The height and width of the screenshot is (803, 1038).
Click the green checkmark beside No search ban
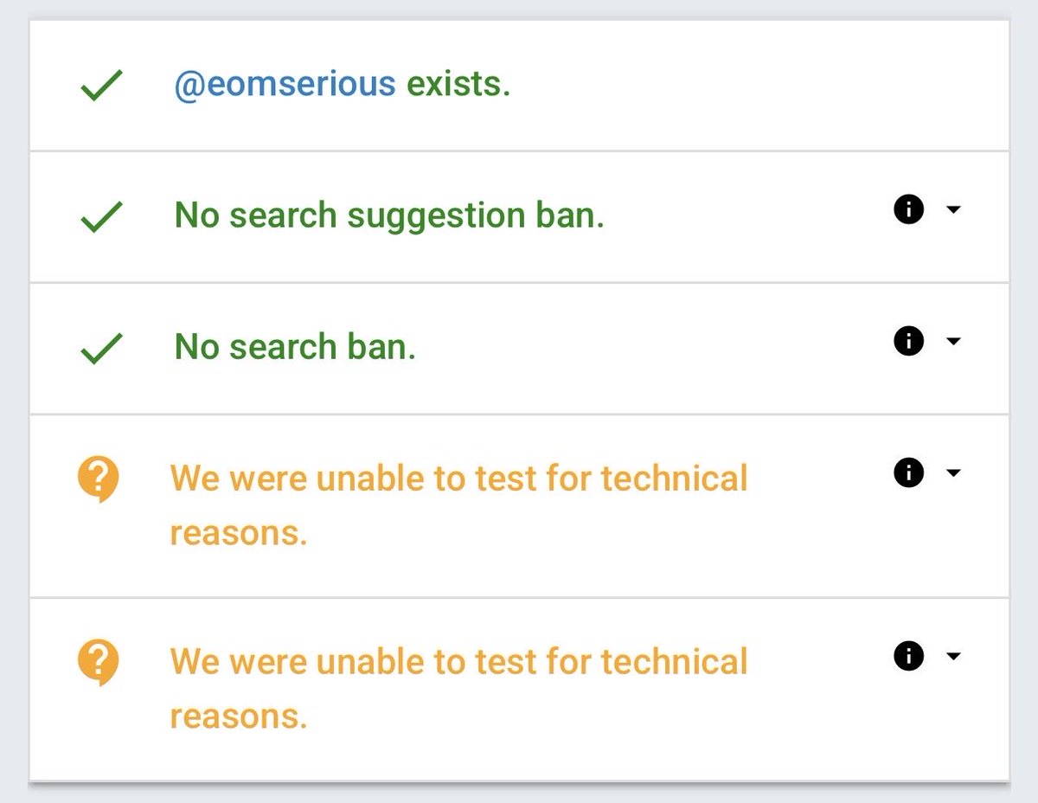click(x=101, y=350)
